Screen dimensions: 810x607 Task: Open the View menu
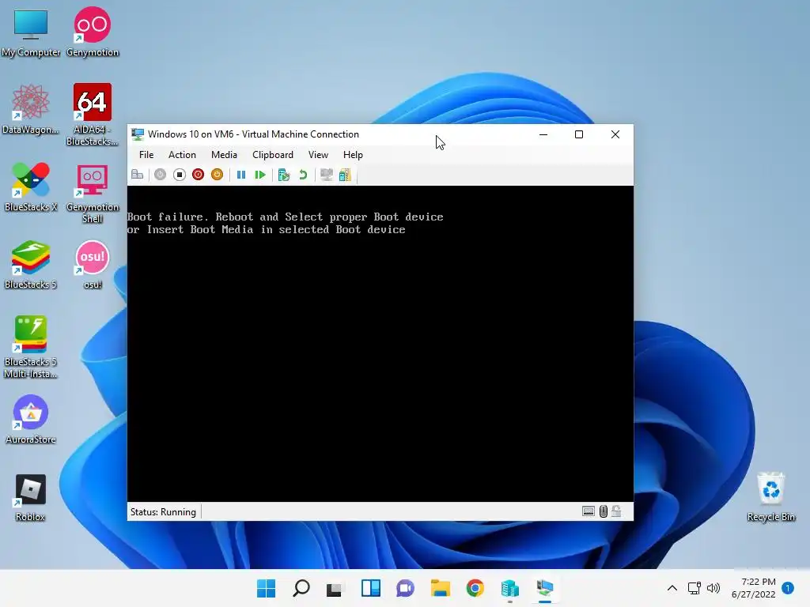tap(318, 155)
